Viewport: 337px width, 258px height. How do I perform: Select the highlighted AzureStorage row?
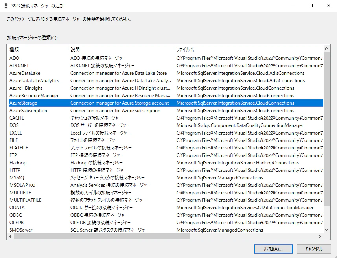[x=166, y=103]
